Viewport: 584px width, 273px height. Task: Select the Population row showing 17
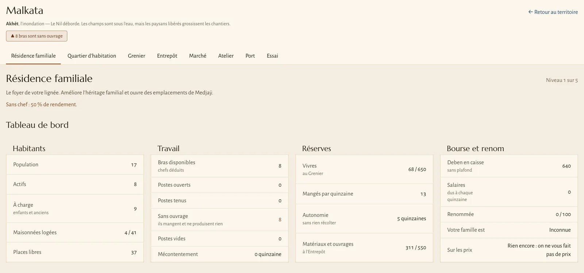tap(75, 165)
